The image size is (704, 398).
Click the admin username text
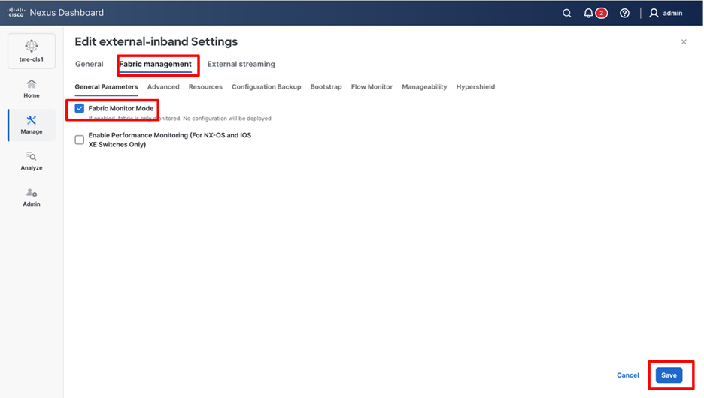point(672,13)
